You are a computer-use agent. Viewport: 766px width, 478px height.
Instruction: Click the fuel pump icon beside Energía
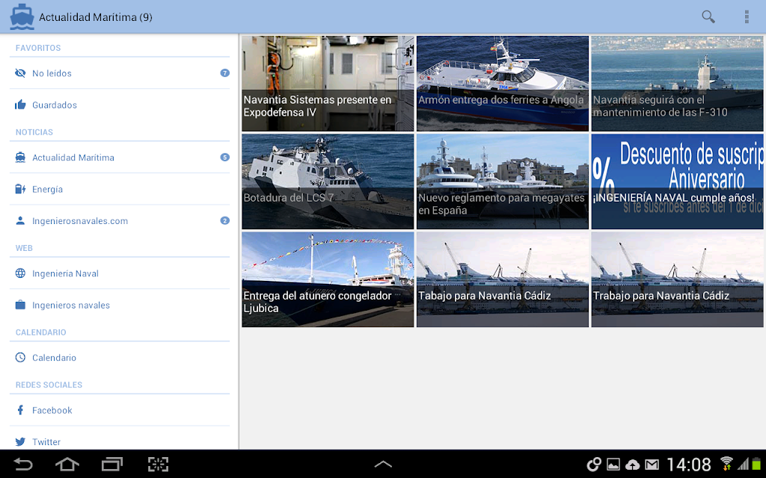[x=20, y=189]
